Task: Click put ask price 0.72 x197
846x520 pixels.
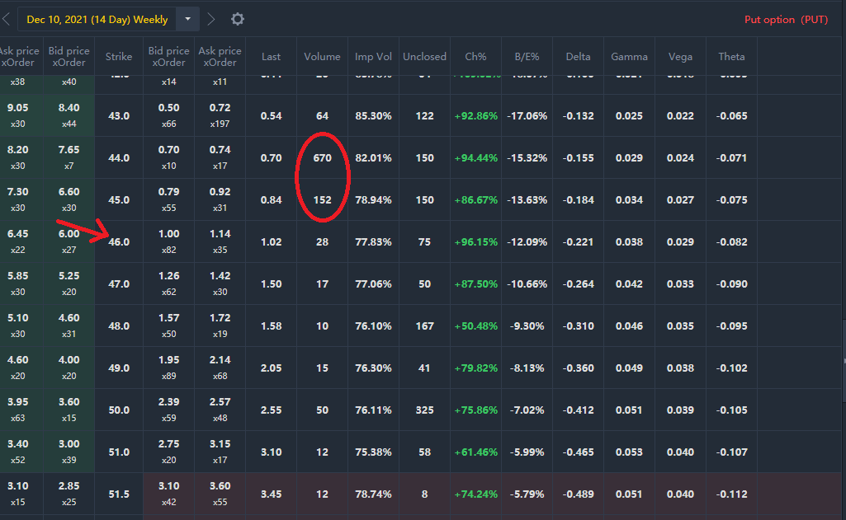Action: tap(220, 116)
